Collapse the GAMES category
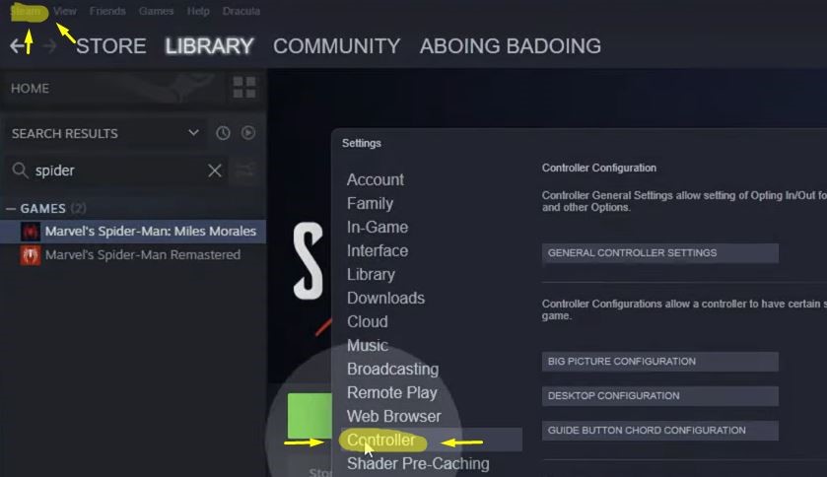This screenshot has height=477, width=827. (x=11, y=209)
